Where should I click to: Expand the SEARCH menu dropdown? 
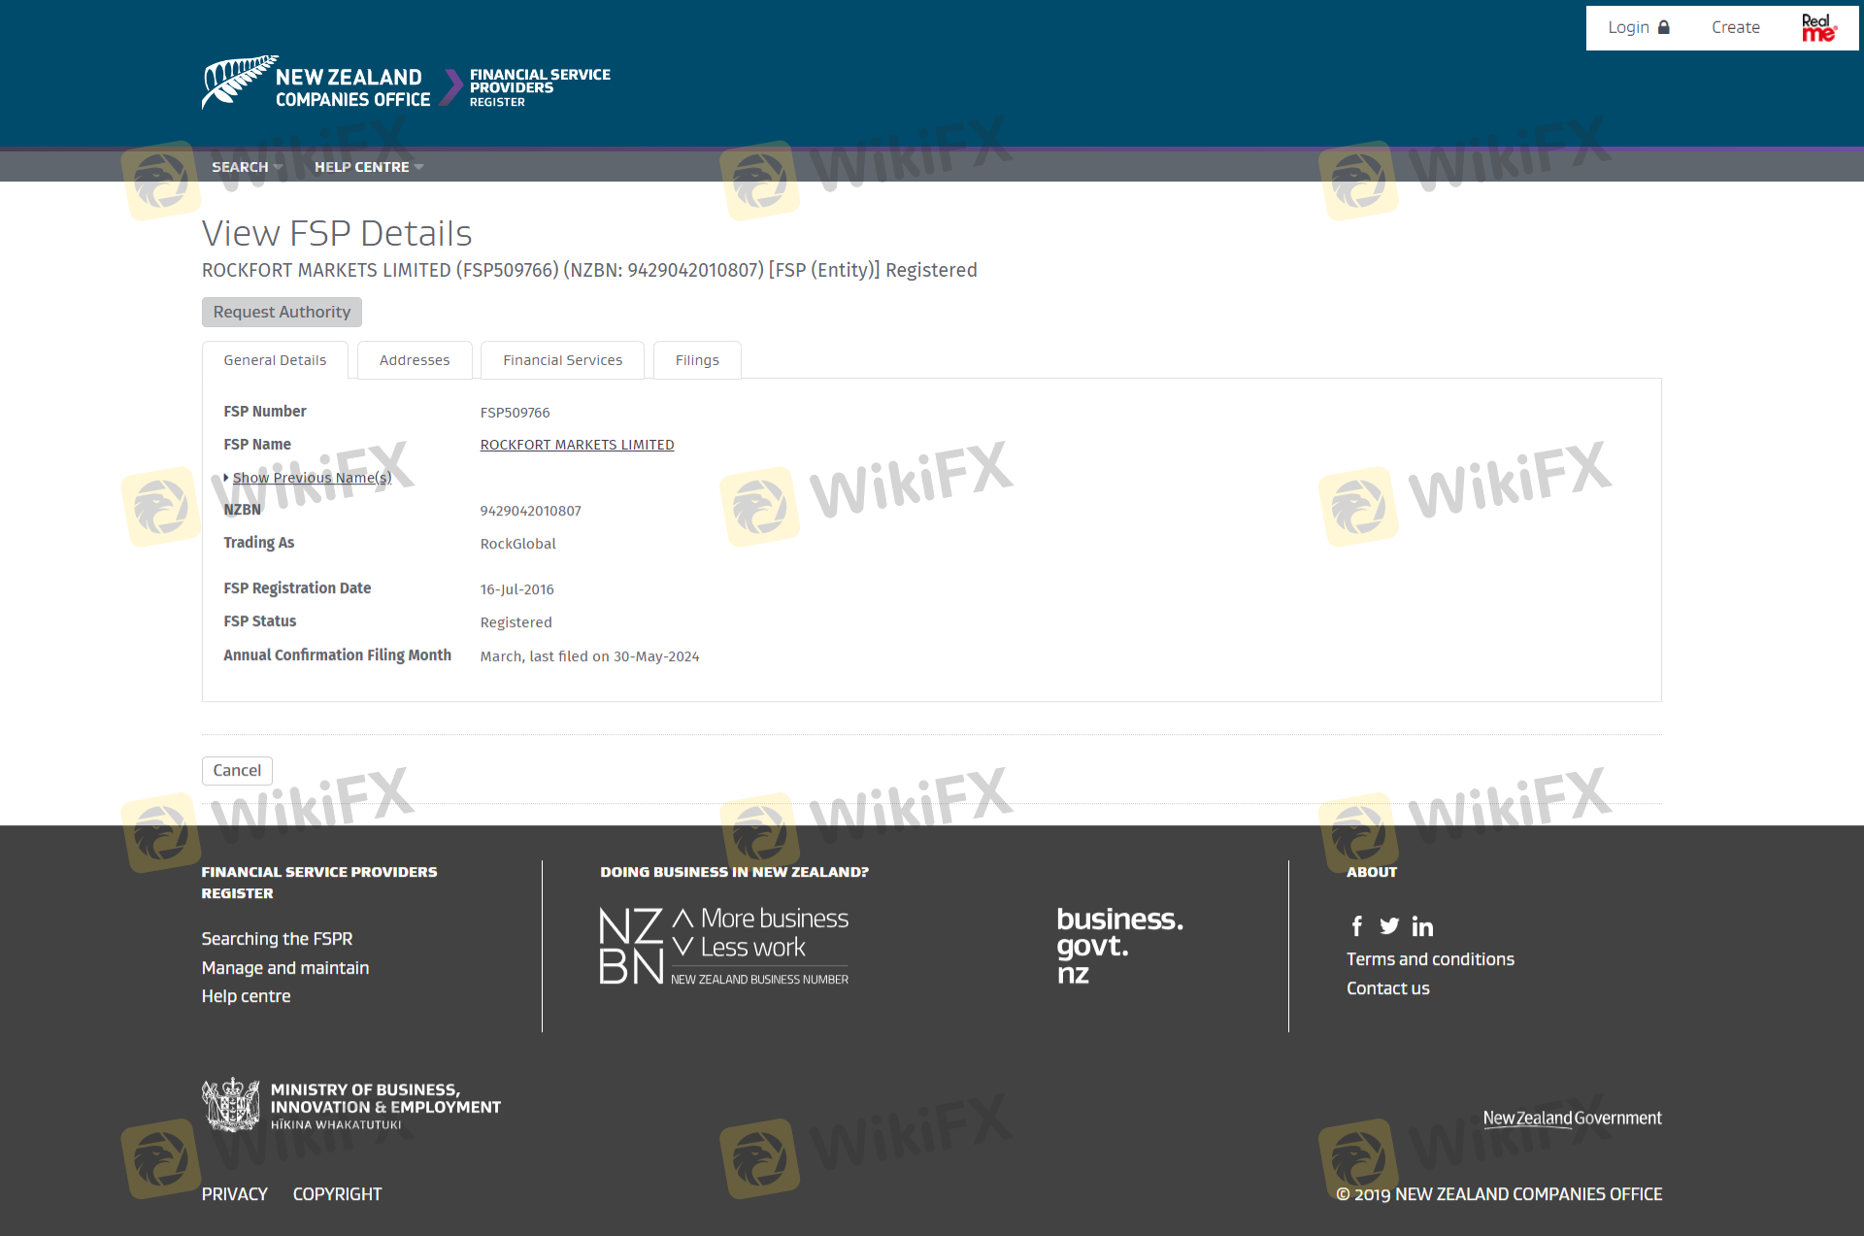click(248, 167)
